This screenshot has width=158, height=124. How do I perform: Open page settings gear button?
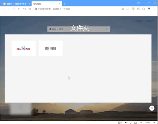(x=152, y=108)
